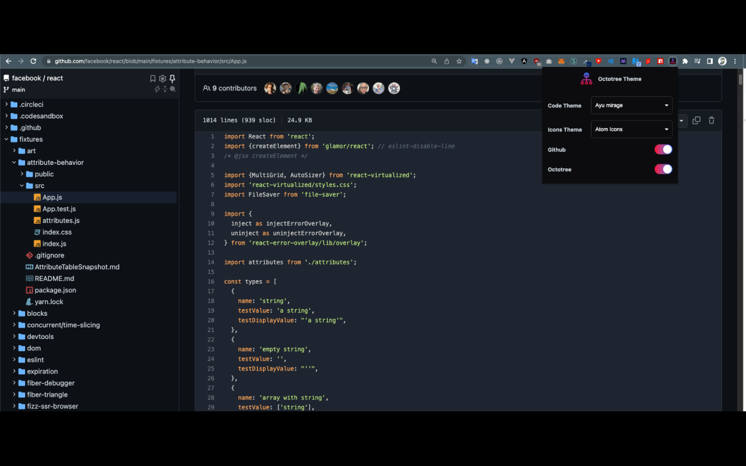Screen dimensions: 746x466
Task: Click the github.com address bar URL
Action: click(151, 61)
